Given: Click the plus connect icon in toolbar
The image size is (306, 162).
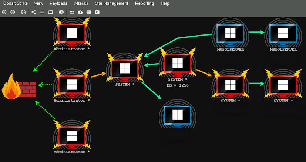Looking at the screenshot, I should [4, 12].
